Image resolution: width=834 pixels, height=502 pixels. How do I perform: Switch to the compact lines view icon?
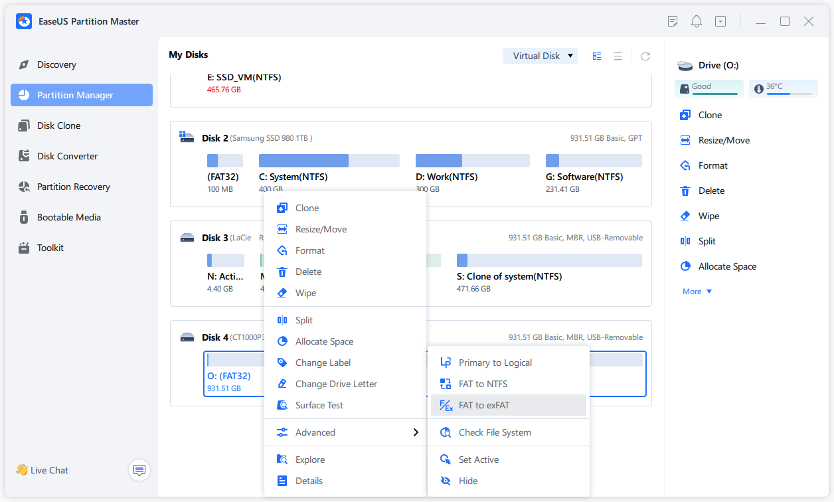coord(618,56)
